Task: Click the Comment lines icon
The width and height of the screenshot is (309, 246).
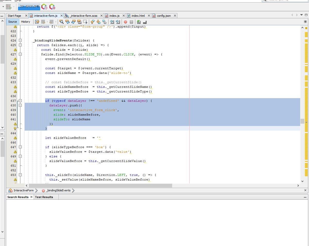Action: [x=139, y=22]
